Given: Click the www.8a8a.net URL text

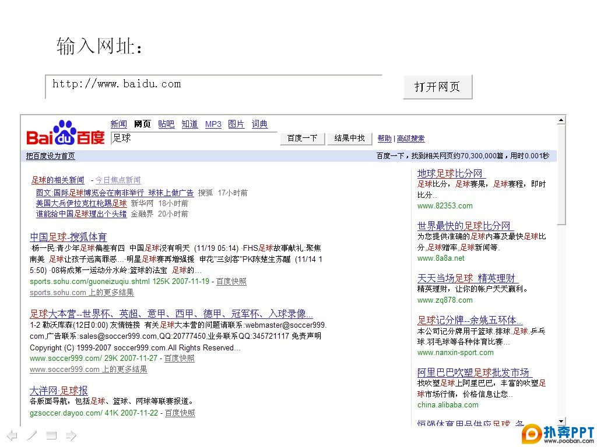Looking at the screenshot, I should click(x=441, y=258).
